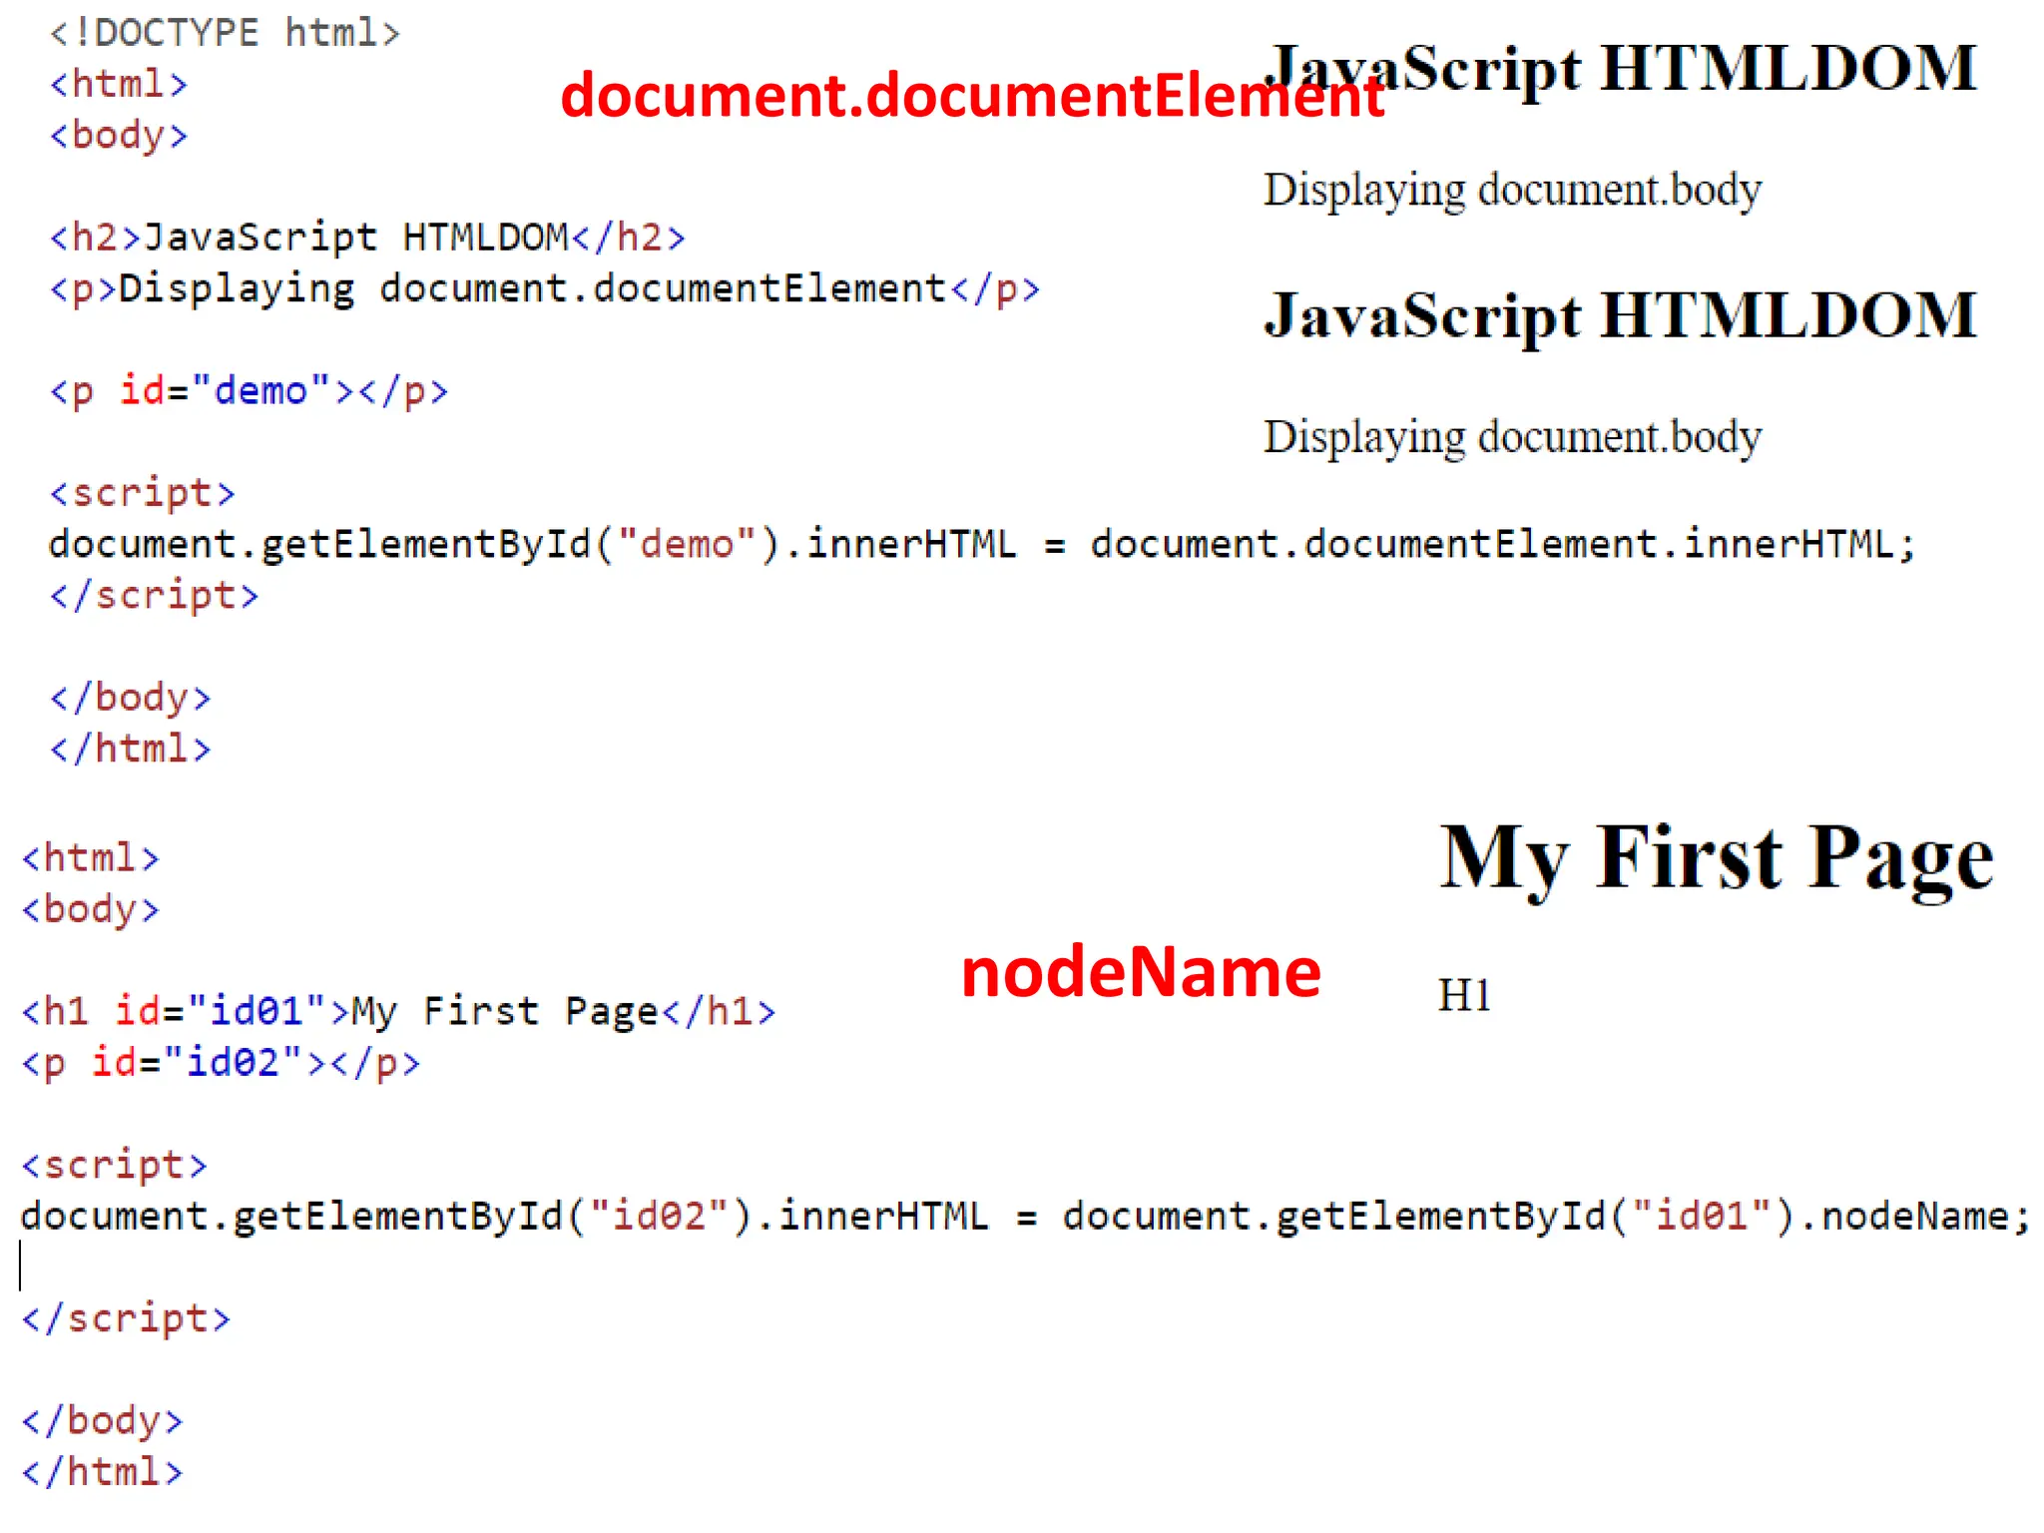Click the last '</html>' closing tag
Screen dimensions: 2044x1533
coord(103,1471)
